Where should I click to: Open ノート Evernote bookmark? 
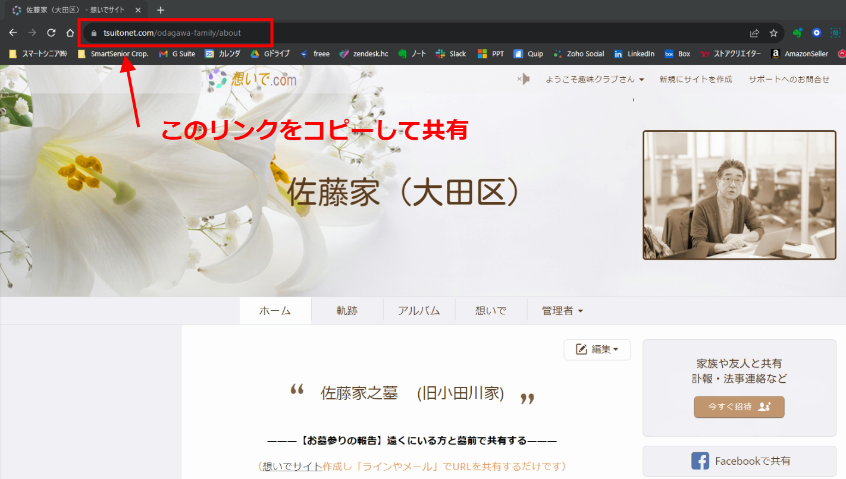pyautogui.click(x=412, y=53)
